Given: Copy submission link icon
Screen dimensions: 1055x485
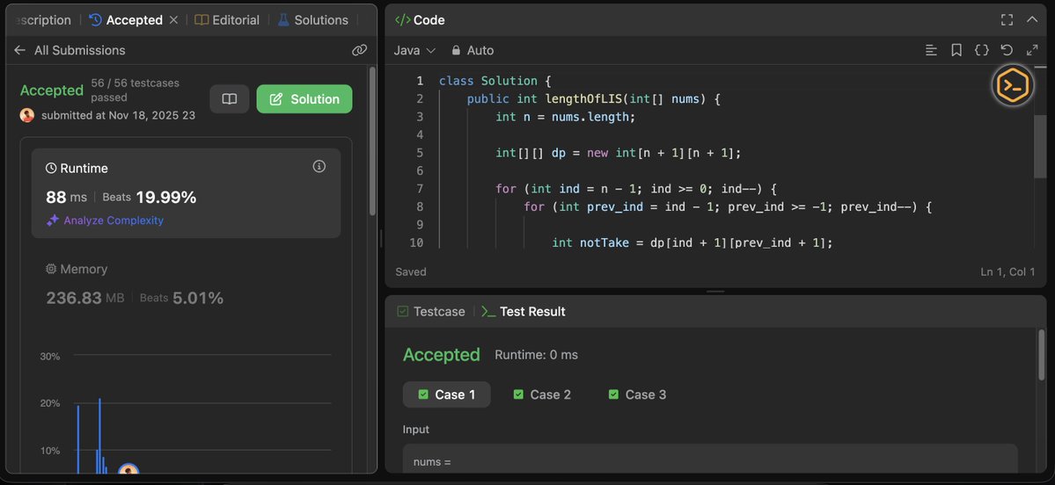Looking at the screenshot, I should (x=359, y=50).
